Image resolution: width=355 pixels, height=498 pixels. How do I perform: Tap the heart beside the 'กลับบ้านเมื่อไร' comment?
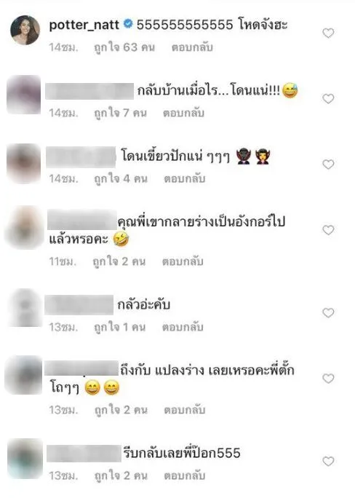pyautogui.click(x=328, y=98)
